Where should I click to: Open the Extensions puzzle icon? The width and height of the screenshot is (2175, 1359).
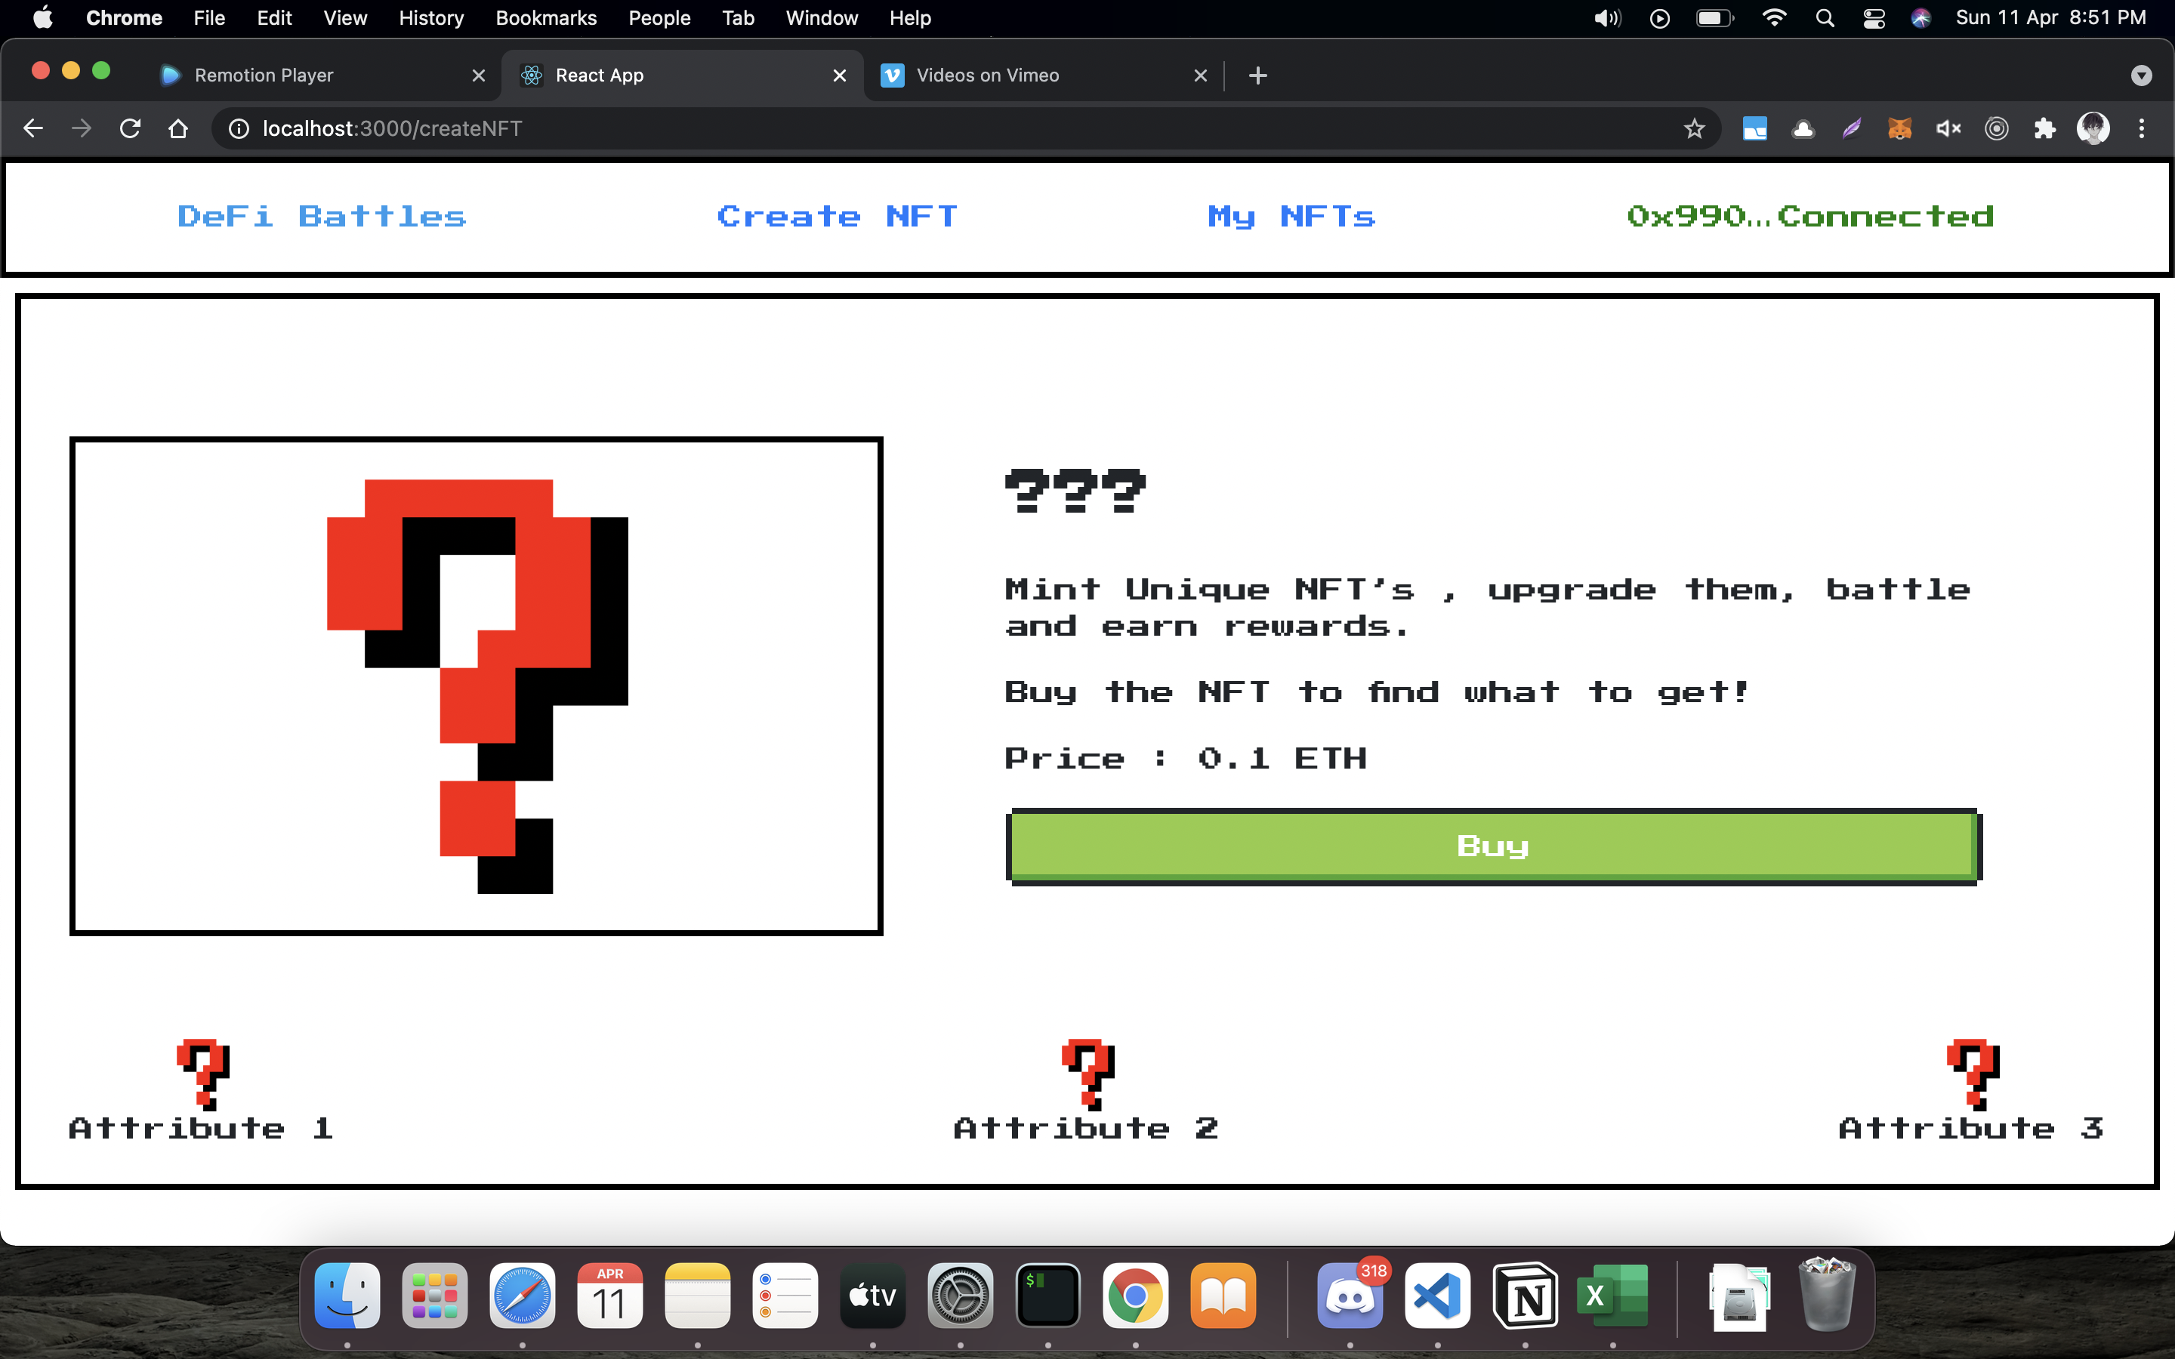tap(2044, 128)
